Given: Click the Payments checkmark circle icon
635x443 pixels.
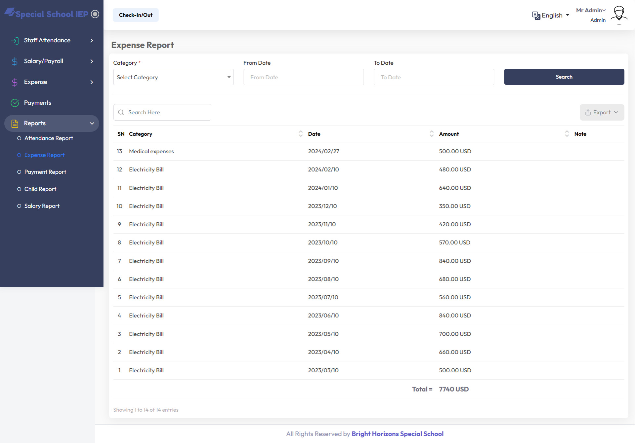Looking at the screenshot, I should click(15, 103).
